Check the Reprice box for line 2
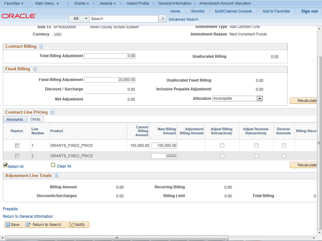 17,156
